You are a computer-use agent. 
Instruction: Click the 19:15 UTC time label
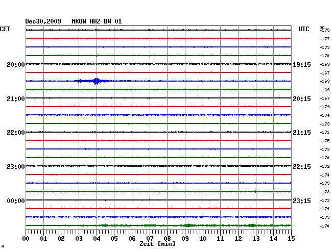(302, 65)
